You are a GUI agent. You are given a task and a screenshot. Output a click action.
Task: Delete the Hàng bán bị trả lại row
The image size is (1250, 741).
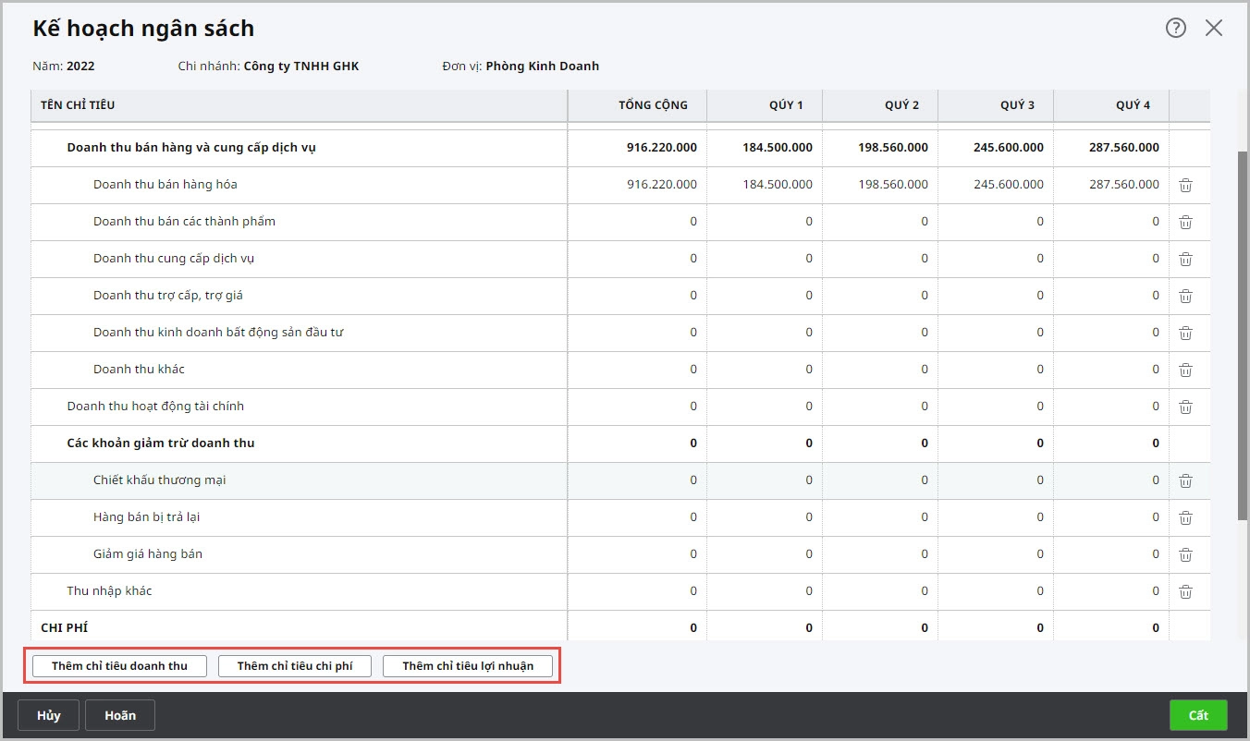click(x=1185, y=517)
